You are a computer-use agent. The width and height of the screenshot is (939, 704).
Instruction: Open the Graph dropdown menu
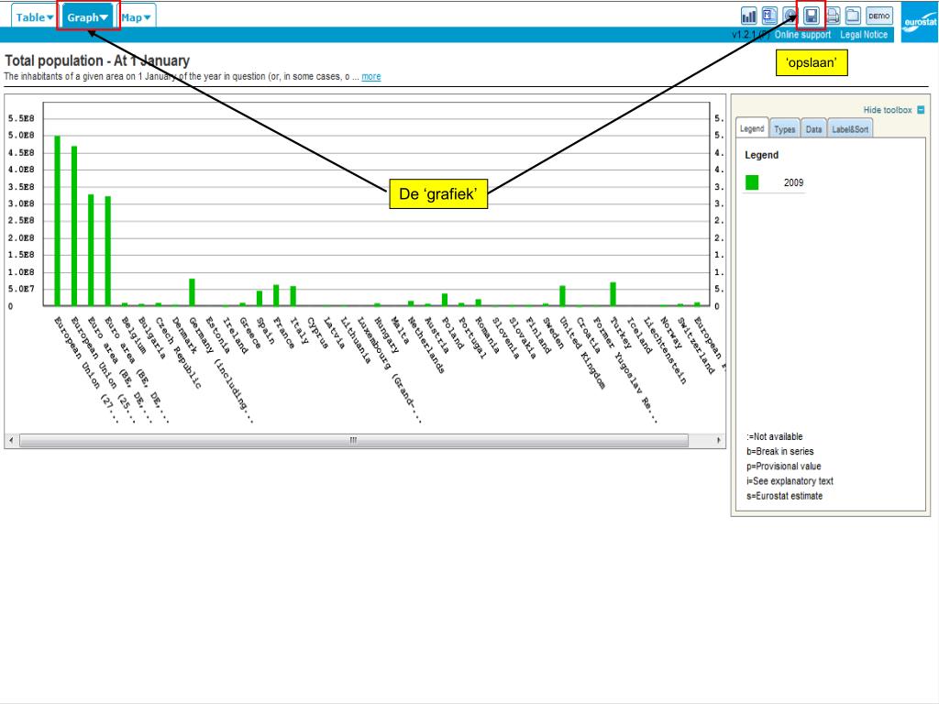pyautogui.click(x=88, y=17)
